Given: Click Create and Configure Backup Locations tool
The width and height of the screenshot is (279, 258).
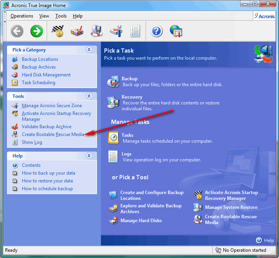Looking at the screenshot, I should pyautogui.click(x=152, y=195).
